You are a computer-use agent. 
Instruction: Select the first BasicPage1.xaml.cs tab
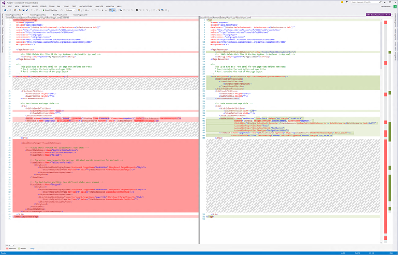pyautogui.click(x=13, y=15)
